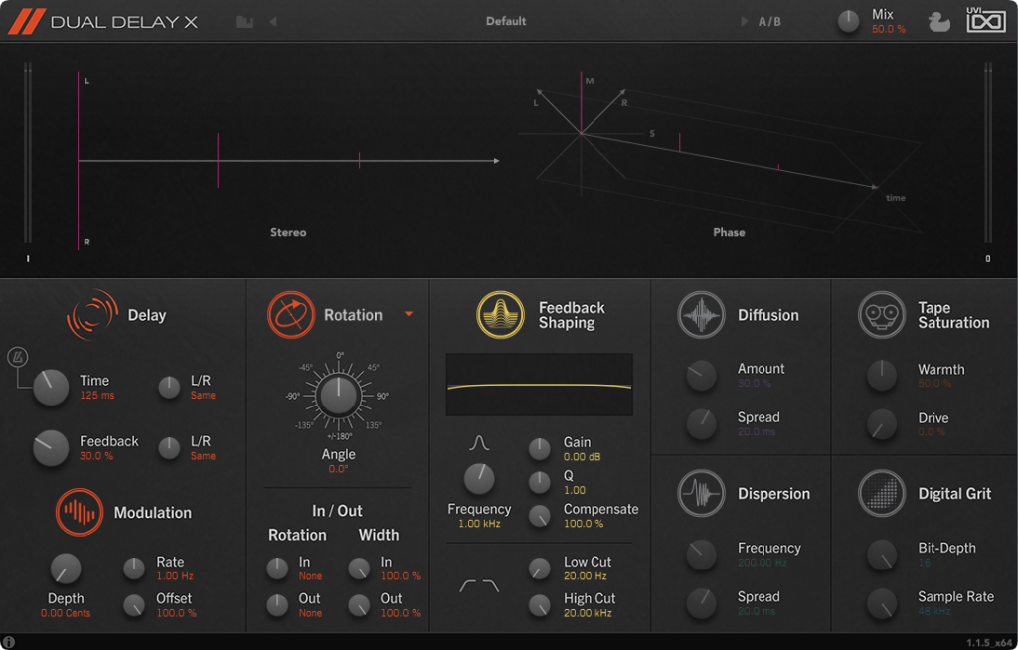Click the 125 ms Time value
The width and height of the screenshot is (1018, 650).
(x=96, y=395)
